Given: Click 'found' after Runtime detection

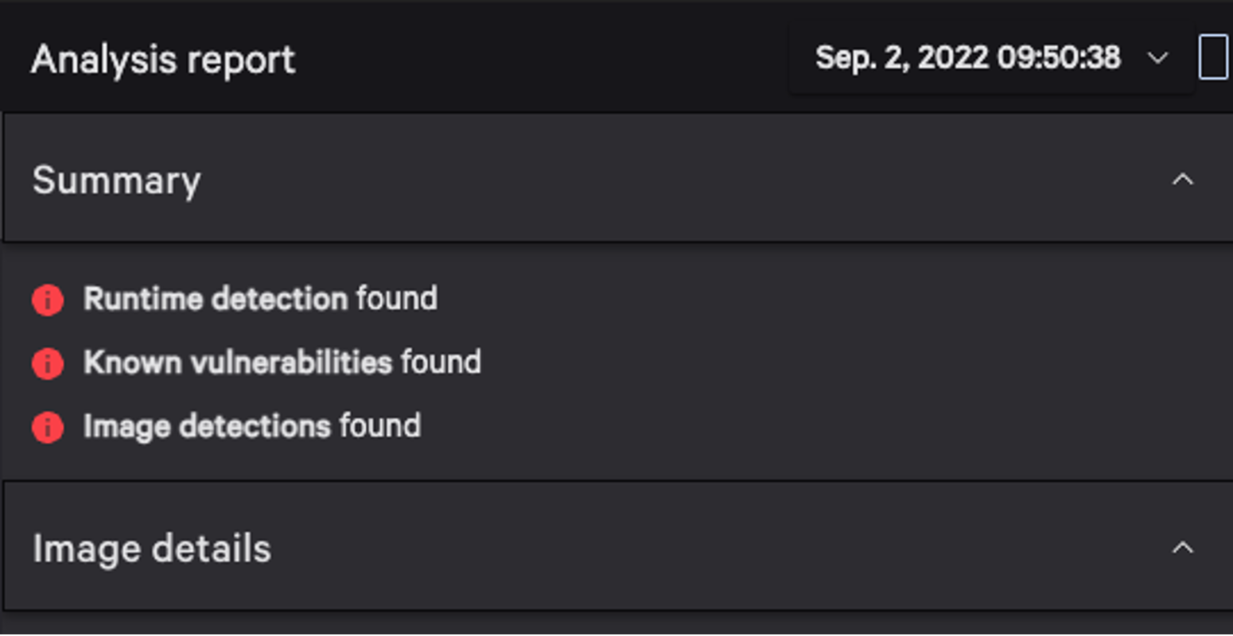Looking at the screenshot, I should click(x=397, y=299).
